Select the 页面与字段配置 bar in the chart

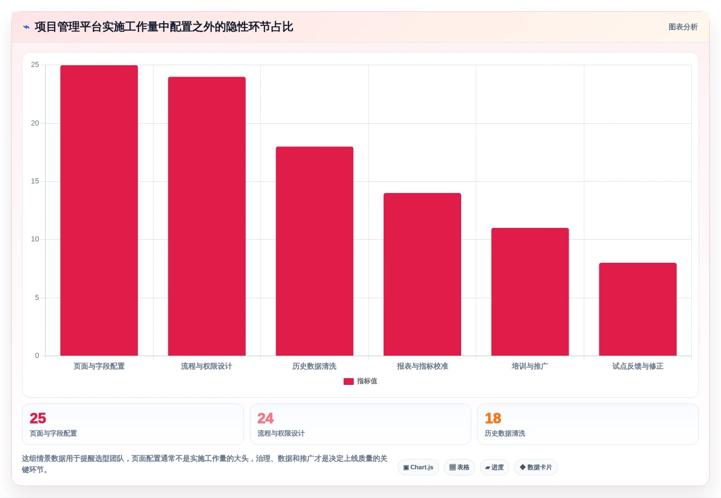point(99,210)
